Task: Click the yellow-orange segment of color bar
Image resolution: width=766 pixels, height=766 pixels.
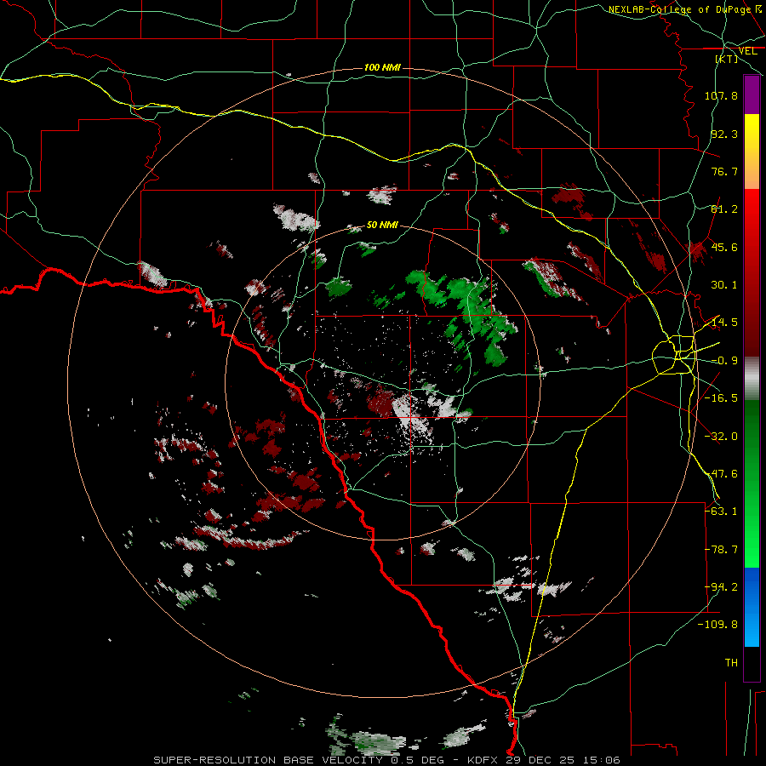Action: tap(752, 152)
